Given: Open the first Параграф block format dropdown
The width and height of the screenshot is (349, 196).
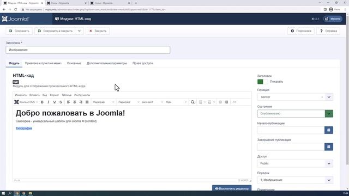Looking at the screenshot, I should (x=103, y=102).
